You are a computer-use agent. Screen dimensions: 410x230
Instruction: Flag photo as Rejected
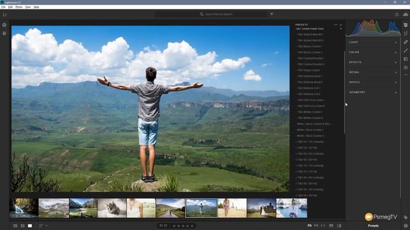click(x=165, y=226)
